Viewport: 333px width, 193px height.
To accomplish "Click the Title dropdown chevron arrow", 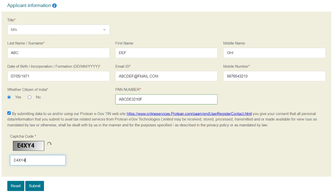I will tap(104, 30).
